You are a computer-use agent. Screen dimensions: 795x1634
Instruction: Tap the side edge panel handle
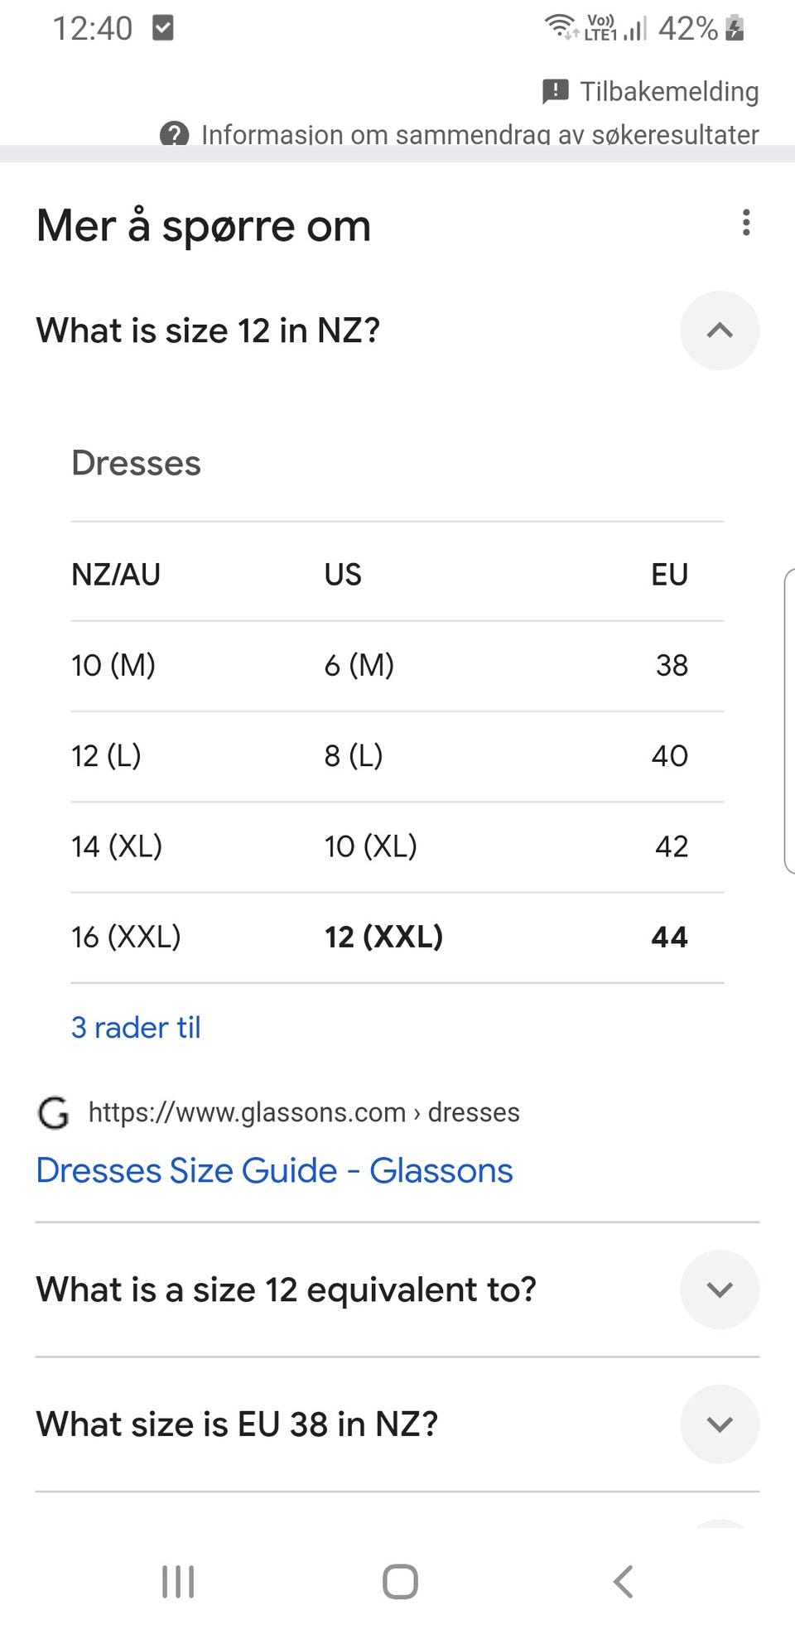tap(788, 721)
